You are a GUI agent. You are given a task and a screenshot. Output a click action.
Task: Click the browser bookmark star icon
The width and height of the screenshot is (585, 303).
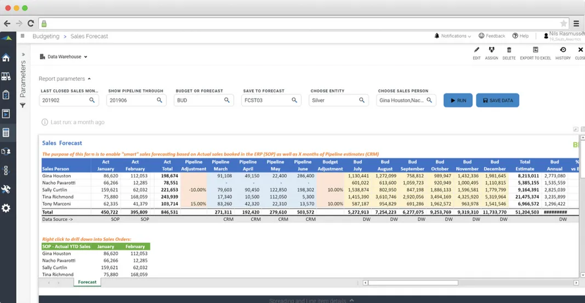(x=564, y=24)
